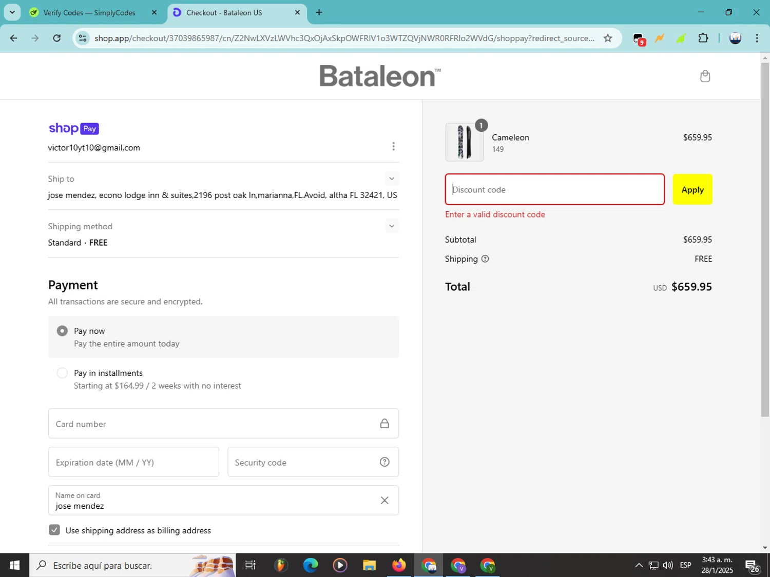The height and width of the screenshot is (577, 770).
Task: Click the shipping info question icon
Action: click(x=485, y=259)
